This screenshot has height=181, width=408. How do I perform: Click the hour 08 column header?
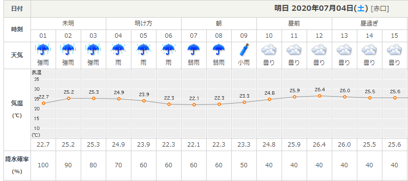point(219,36)
